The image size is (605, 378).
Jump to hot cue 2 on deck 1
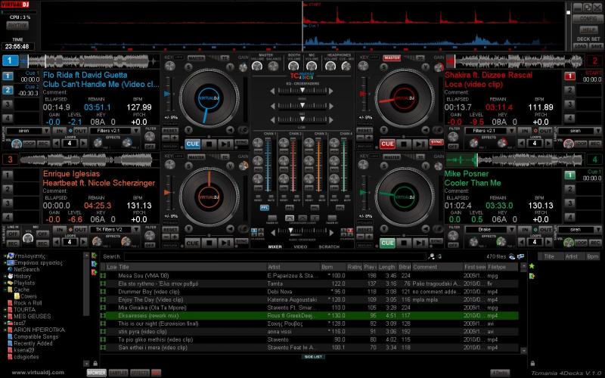[x=8, y=90]
